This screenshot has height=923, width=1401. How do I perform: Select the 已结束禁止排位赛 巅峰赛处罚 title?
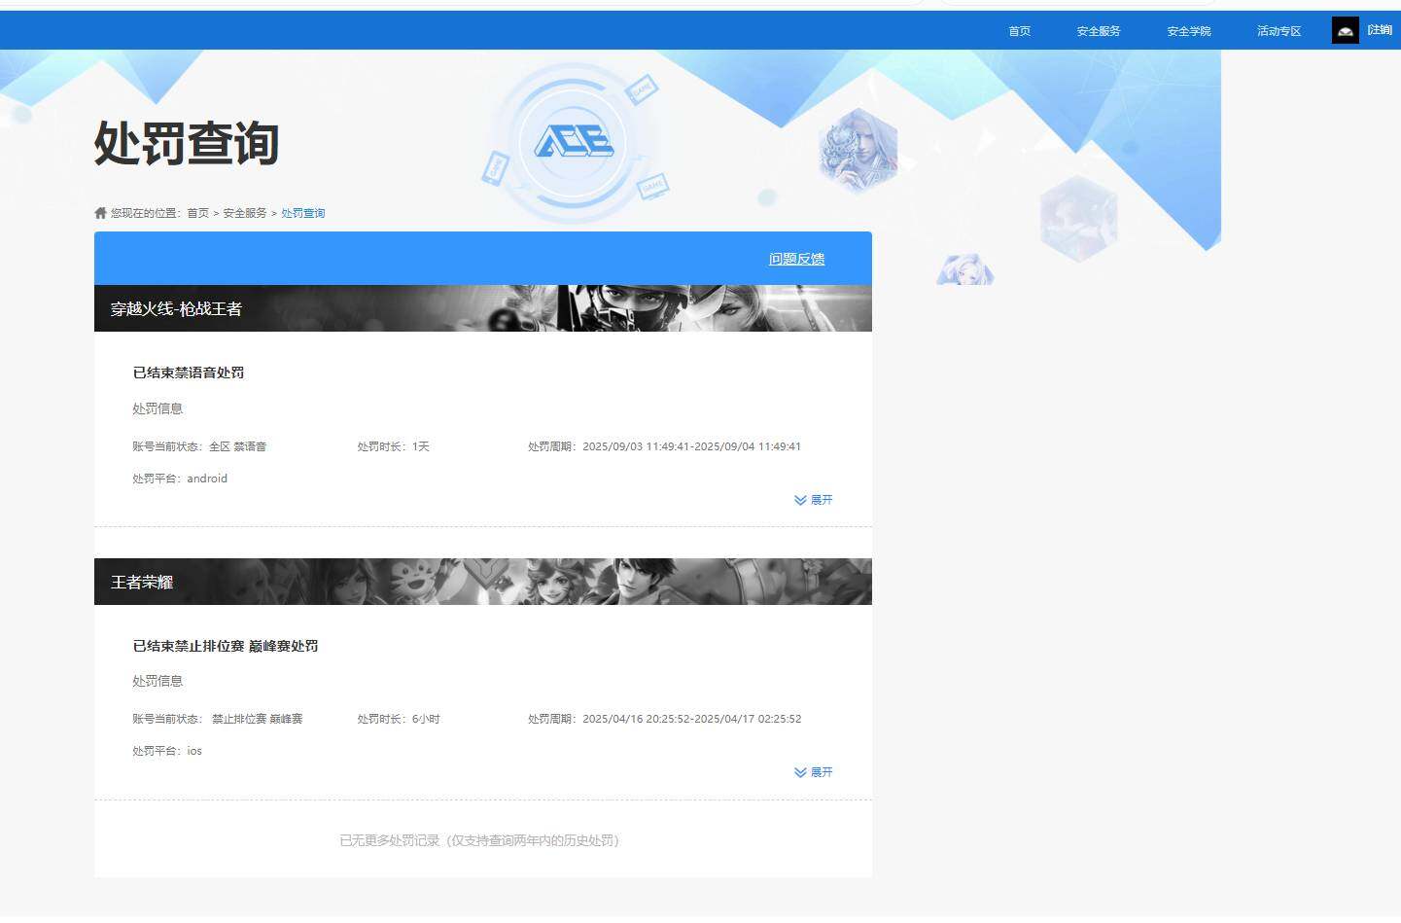pos(226,646)
